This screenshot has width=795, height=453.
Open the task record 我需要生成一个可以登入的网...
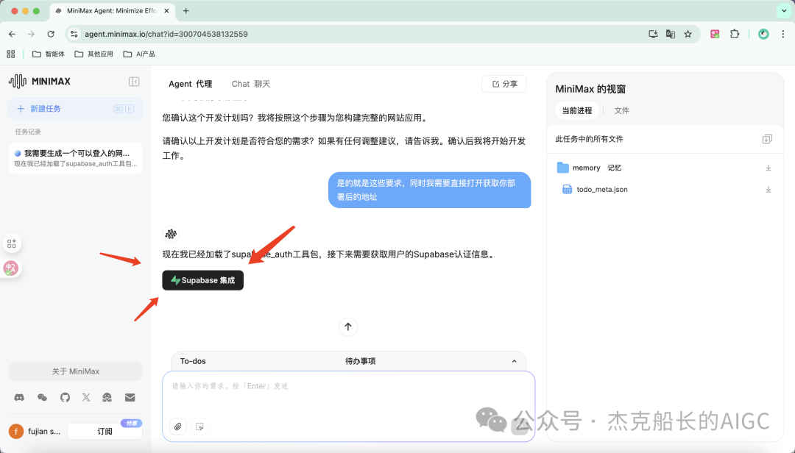click(x=76, y=158)
